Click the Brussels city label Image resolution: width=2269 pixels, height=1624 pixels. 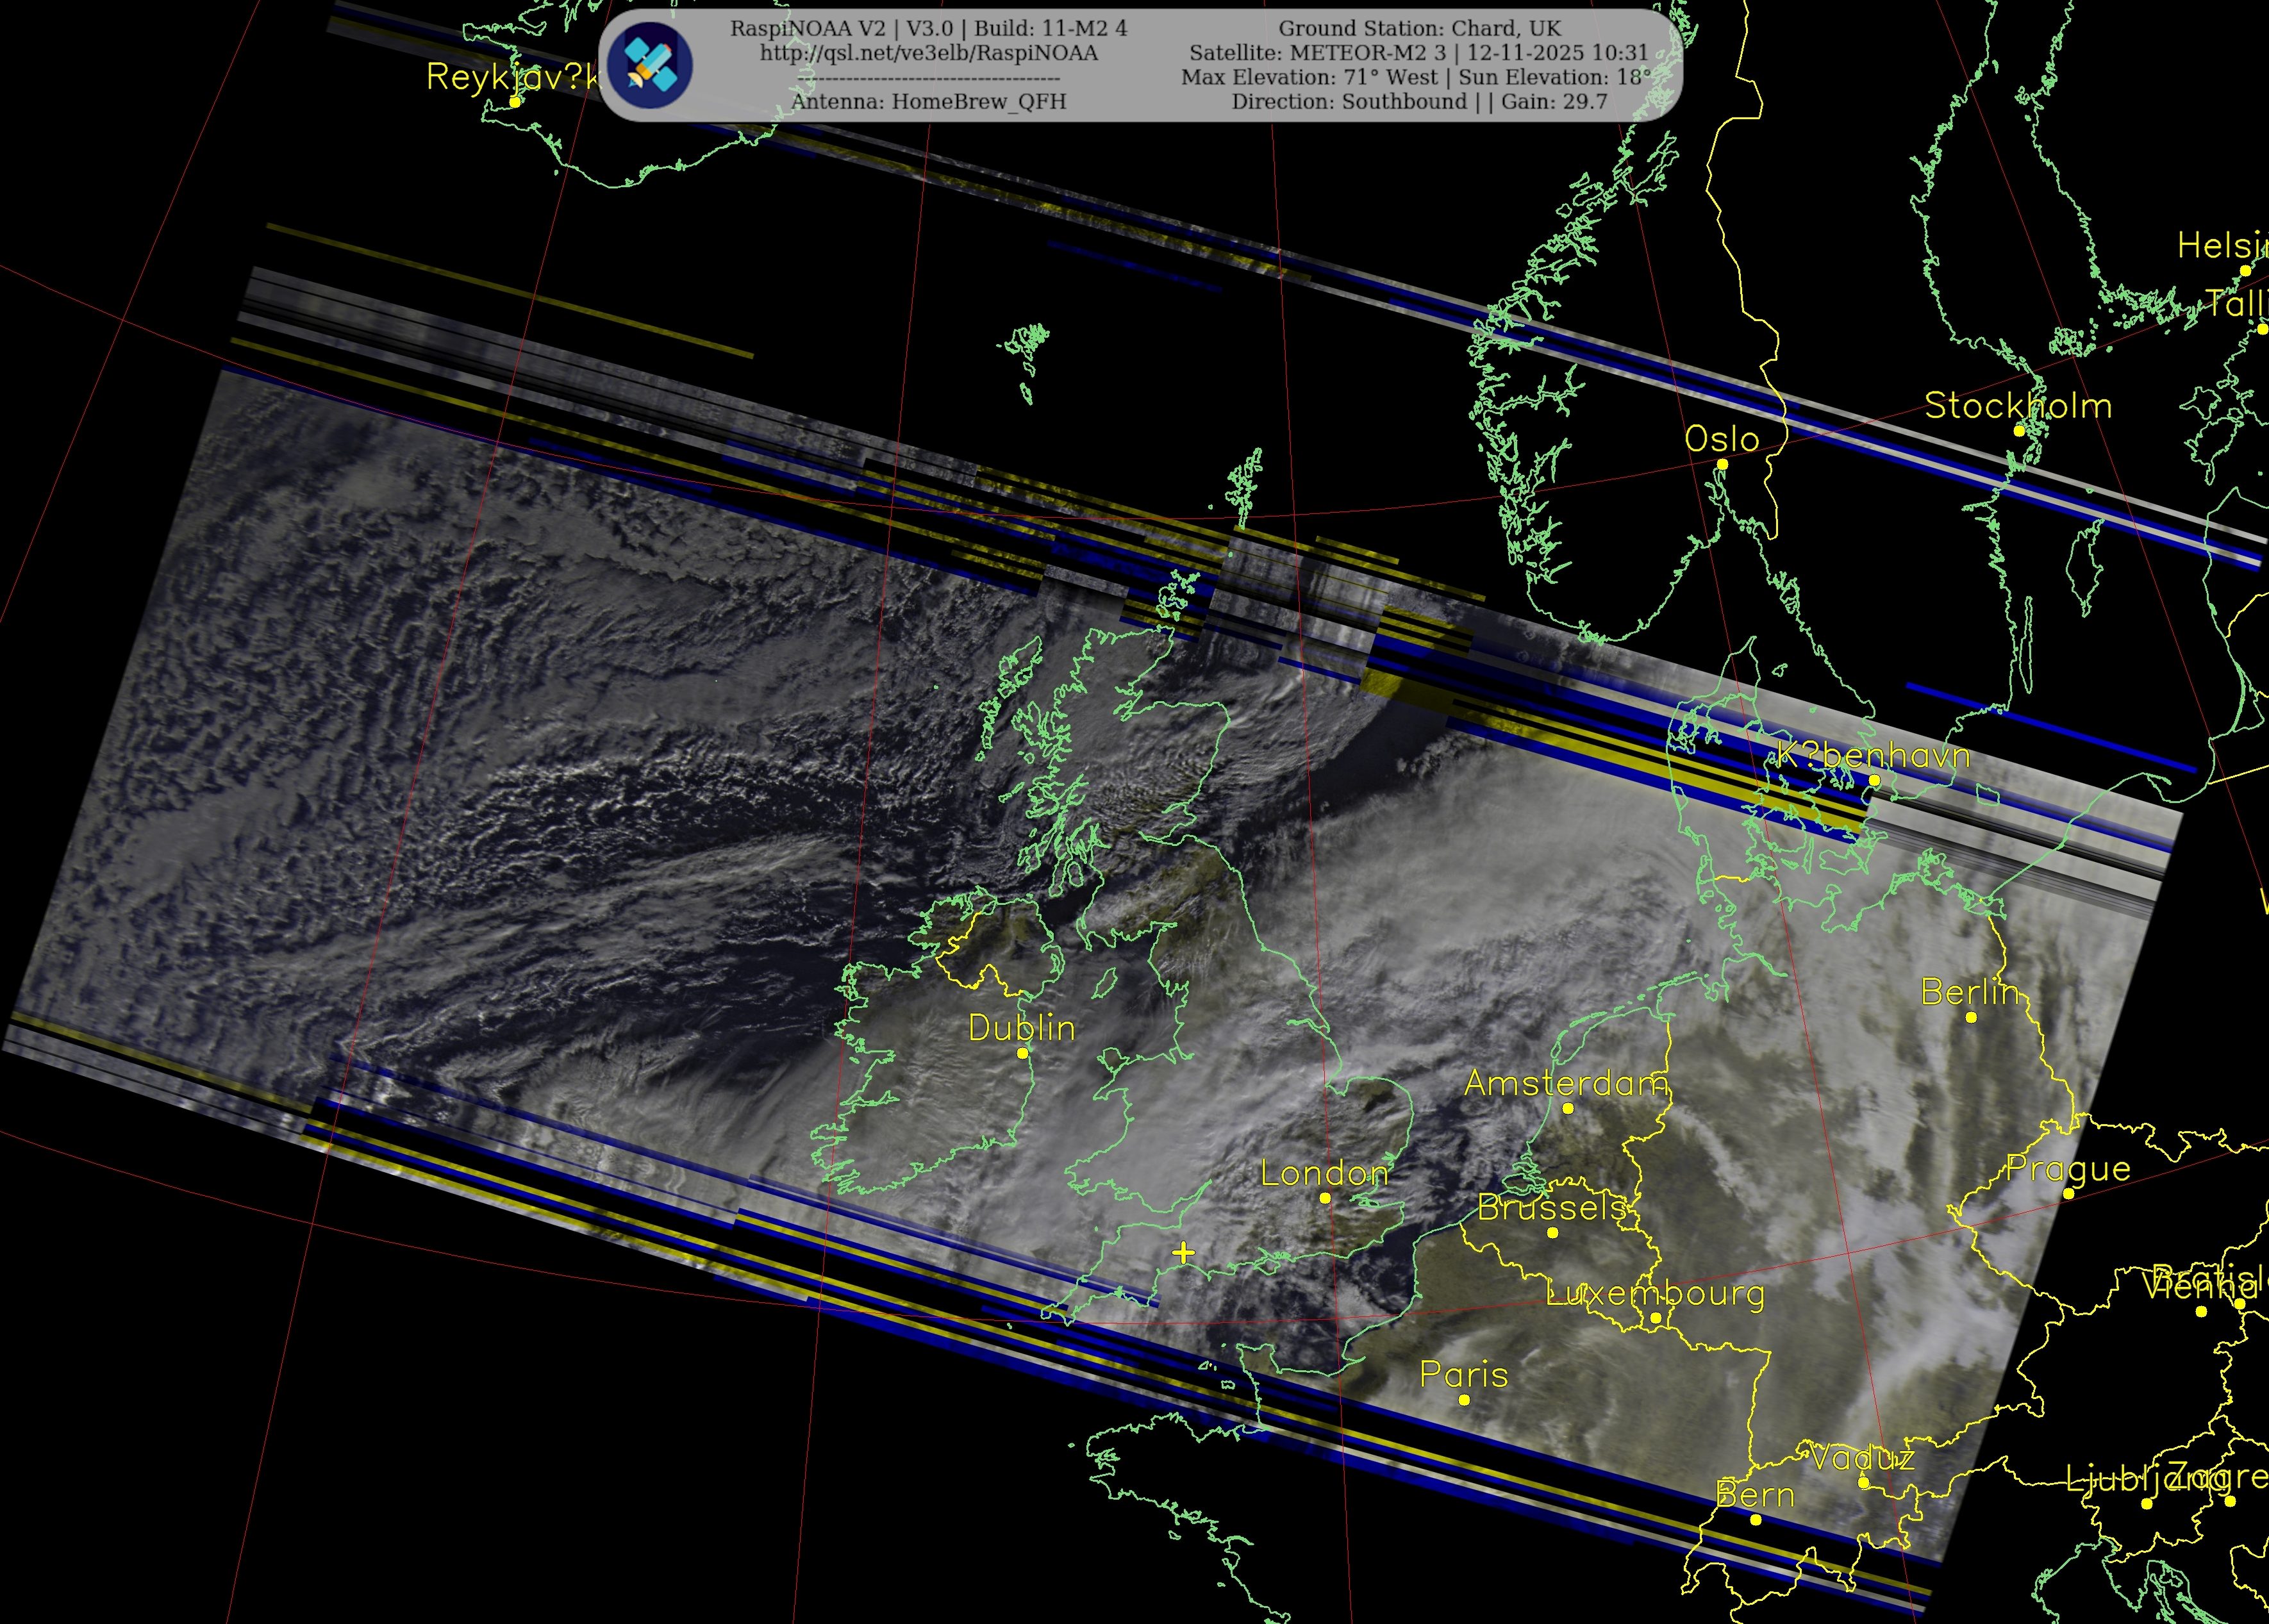(1551, 1208)
